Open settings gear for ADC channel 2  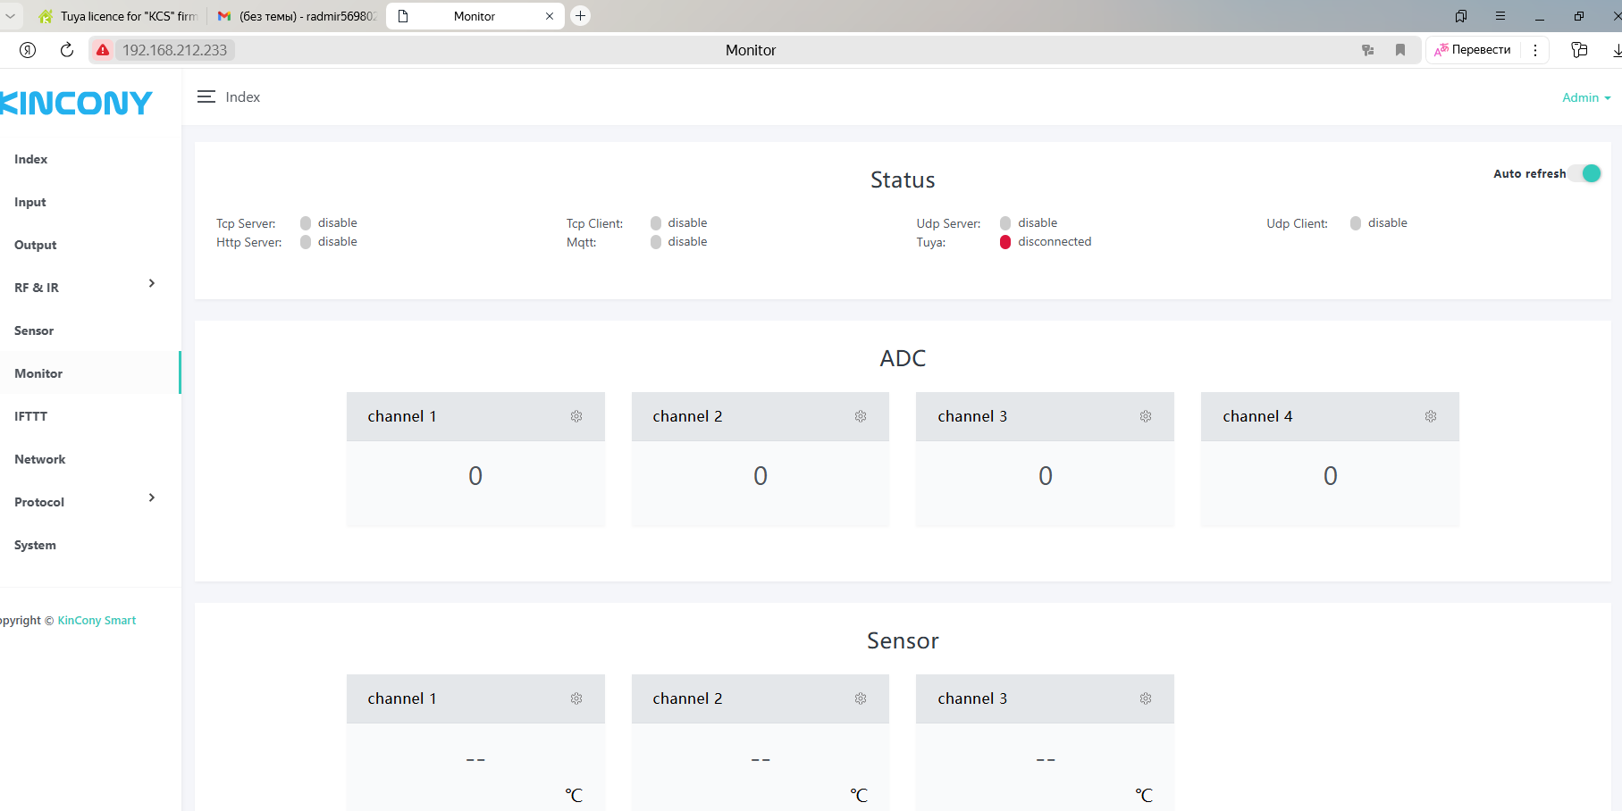point(861,416)
